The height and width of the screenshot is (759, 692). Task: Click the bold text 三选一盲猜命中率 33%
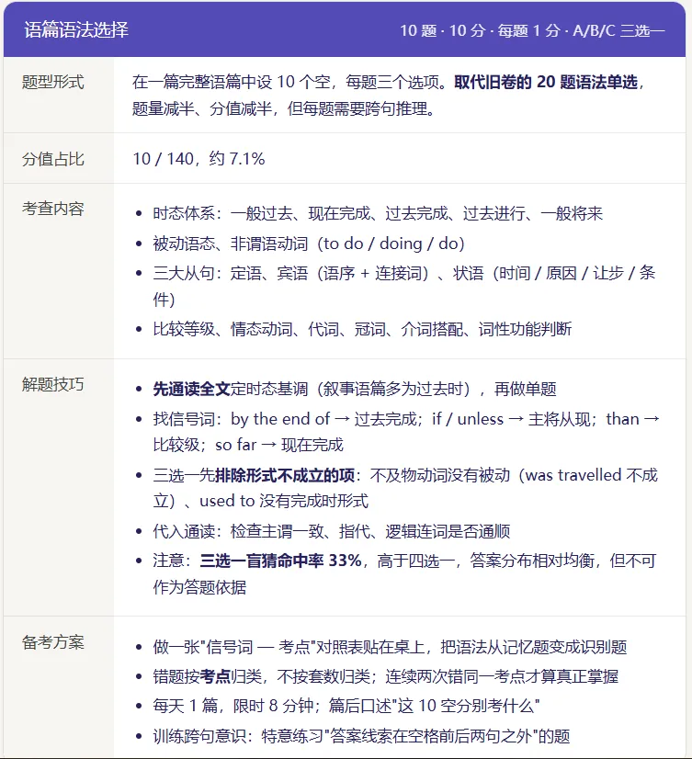pos(281,561)
